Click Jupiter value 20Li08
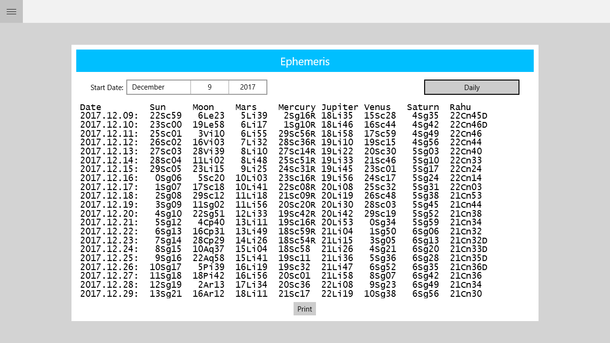 coord(337,187)
